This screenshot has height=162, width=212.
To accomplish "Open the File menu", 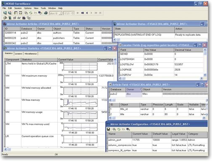I will [x=4, y=8].
